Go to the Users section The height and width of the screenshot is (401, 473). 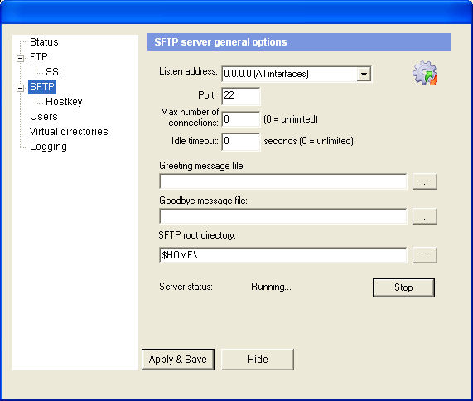click(x=44, y=117)
